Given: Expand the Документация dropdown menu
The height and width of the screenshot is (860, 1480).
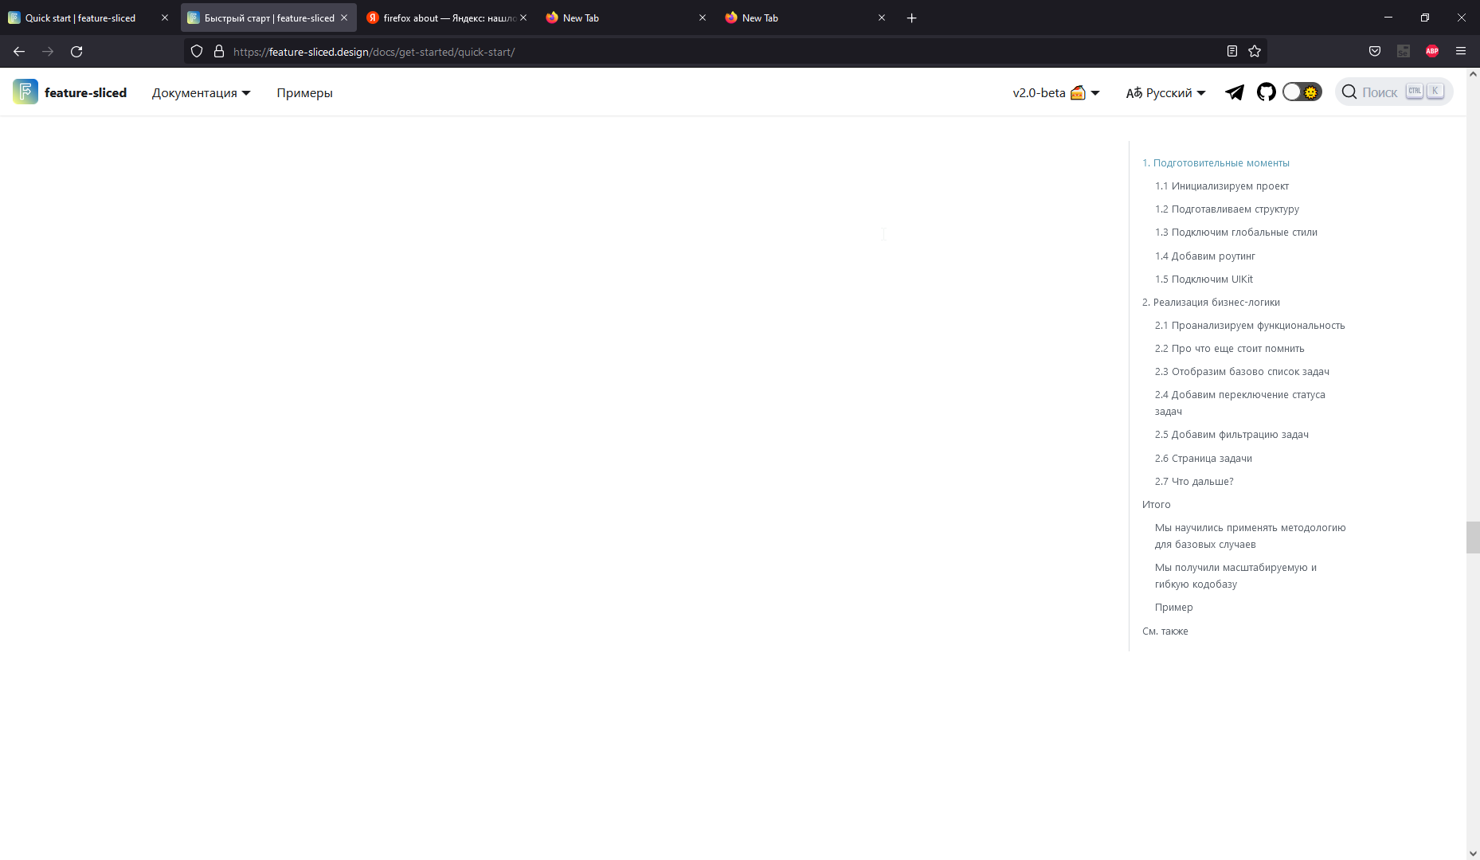Looking at the screenshot, I should click(201, 93).
